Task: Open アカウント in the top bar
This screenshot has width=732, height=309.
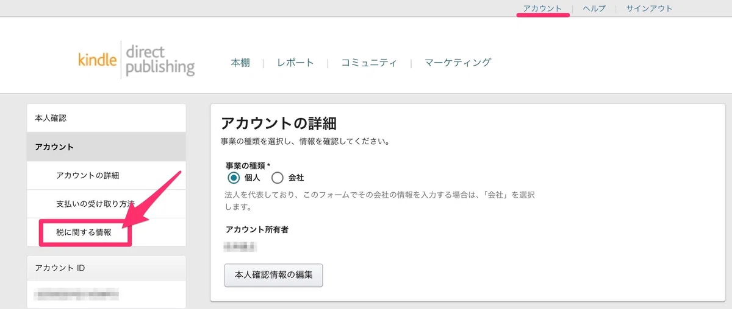Action: [x=542, y=9]
